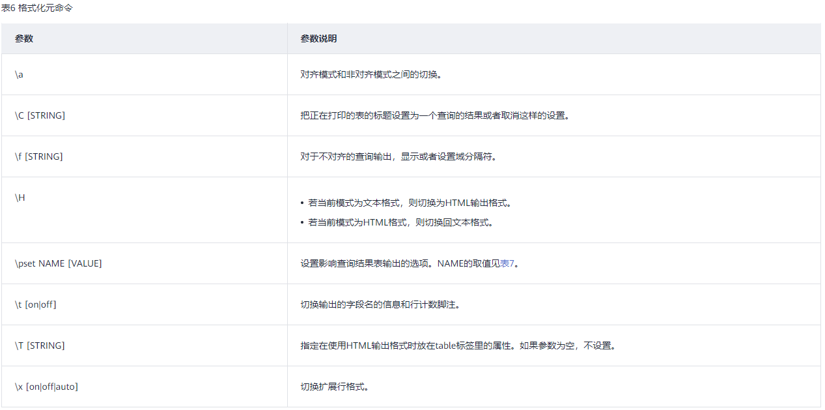Select the \t [on|off] parameter cell
Screen dimensions: 825x410
pyautogui.click(x=145, y=304)
